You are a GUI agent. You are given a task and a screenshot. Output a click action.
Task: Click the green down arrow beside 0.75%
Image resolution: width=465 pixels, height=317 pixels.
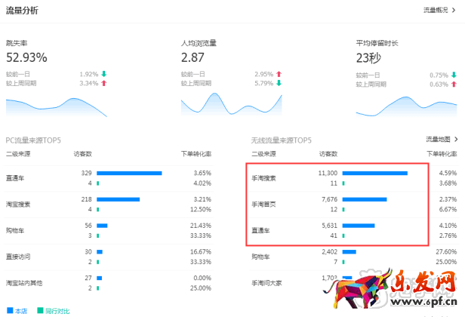[454, 75]
